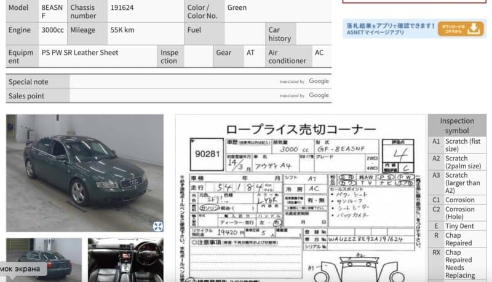Click the C2 Corrosion (Hole) row
This screenshot has width=492, height=282.
click(x=457, y=213)
